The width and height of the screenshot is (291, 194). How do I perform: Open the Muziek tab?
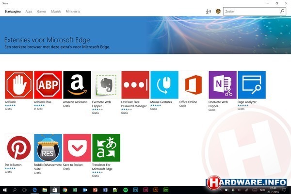click(56, 11)
